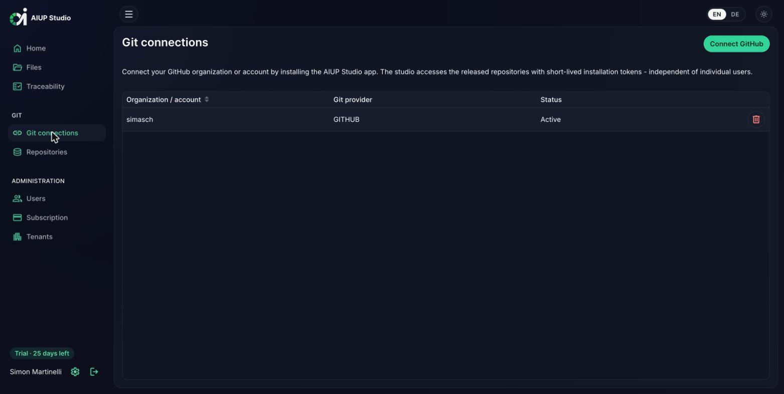The image size is (784, 394).
Task: Click the Git provider column header
Action: click(353, 99)
